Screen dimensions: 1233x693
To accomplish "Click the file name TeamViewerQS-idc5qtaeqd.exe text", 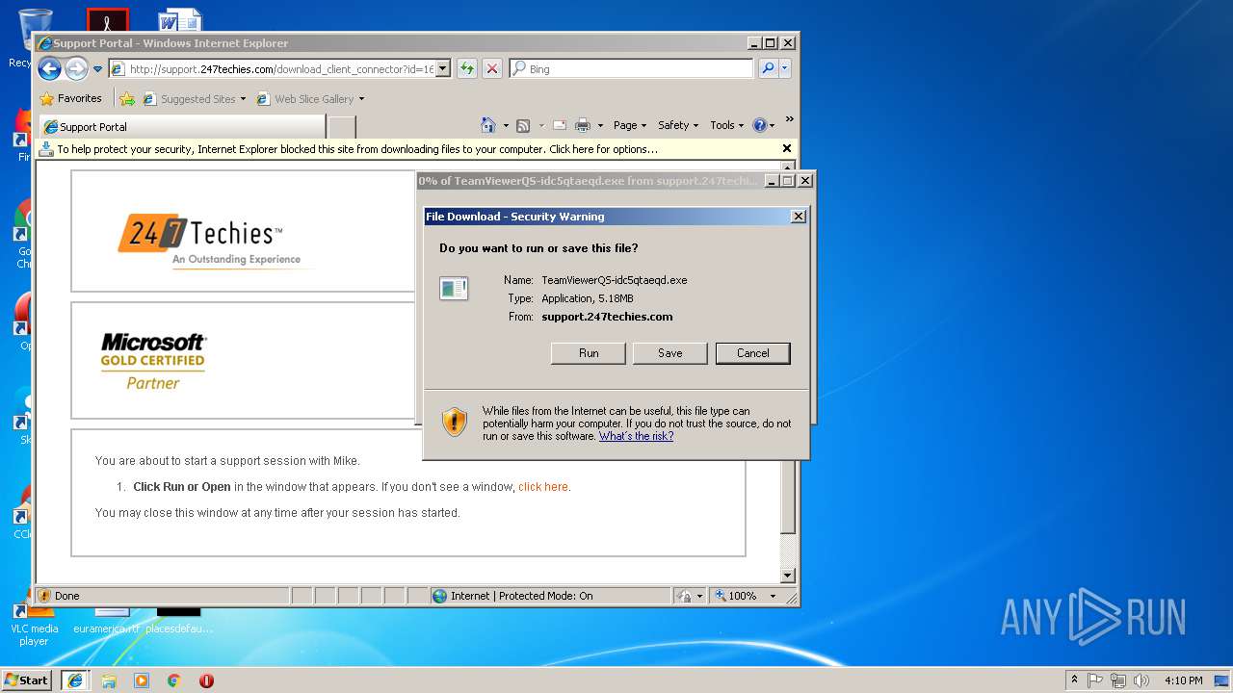I will [615, 280].
